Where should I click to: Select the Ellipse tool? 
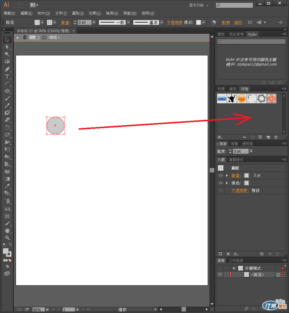[x=7, y=91]
